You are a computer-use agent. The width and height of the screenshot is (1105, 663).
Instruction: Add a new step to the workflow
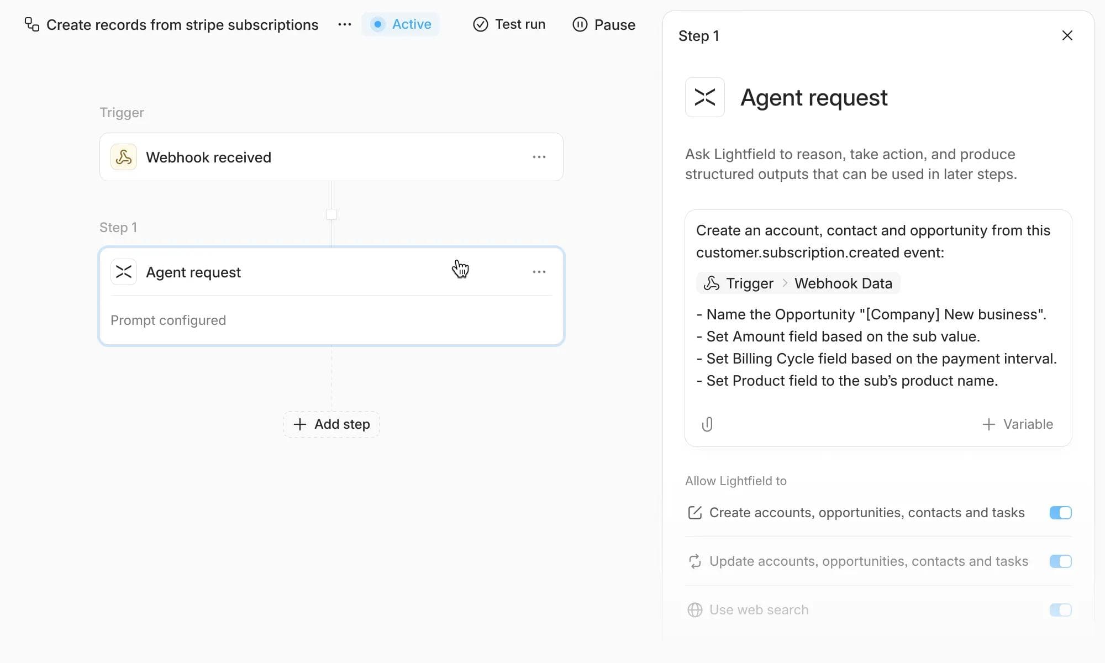point(331,424)
